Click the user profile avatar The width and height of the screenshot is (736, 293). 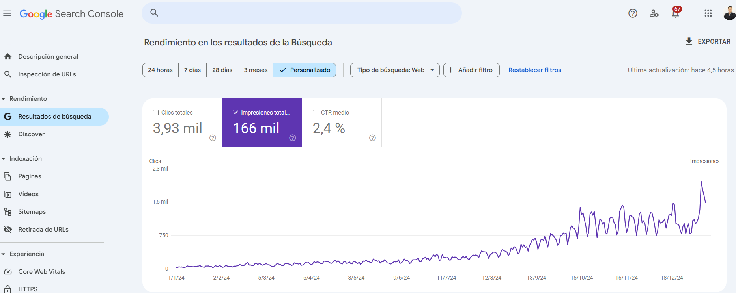pos(729,13)
